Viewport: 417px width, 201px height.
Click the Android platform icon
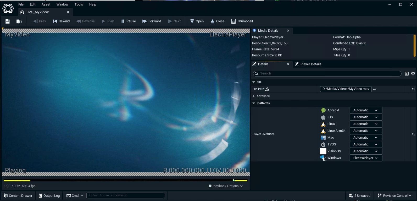coord(323,110)
